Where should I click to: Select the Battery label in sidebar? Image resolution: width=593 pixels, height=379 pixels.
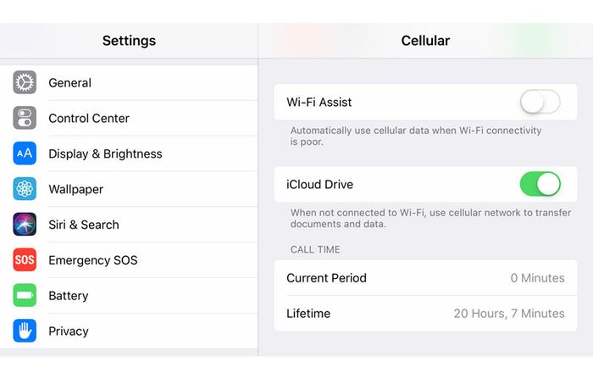[69, 296]
